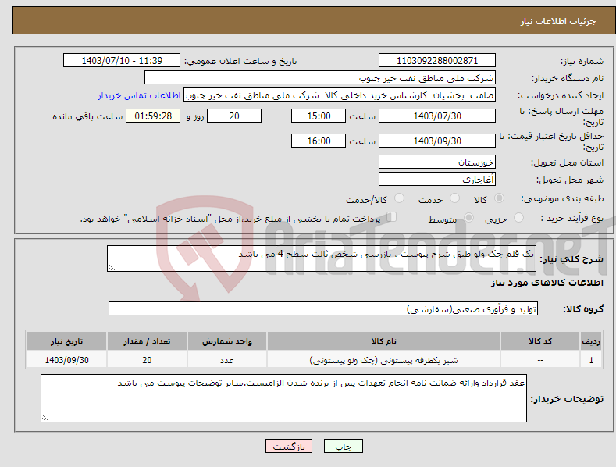Click the announcement date field 1403/07/10 - 11:39
The image size is (616, 467).
tap(121, 61)
